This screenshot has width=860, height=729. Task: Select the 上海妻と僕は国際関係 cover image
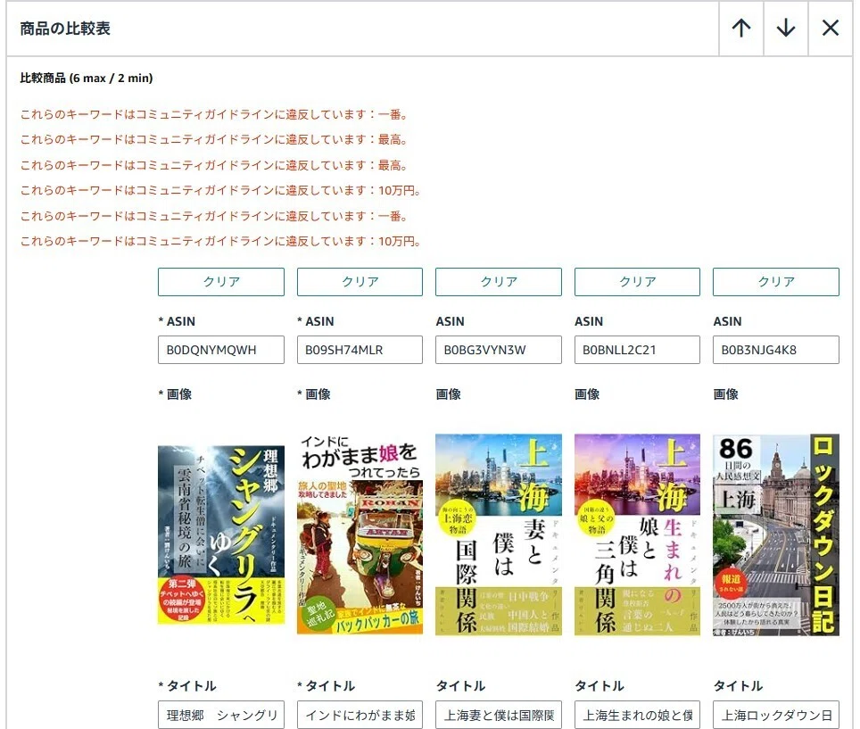pos(499,534)
